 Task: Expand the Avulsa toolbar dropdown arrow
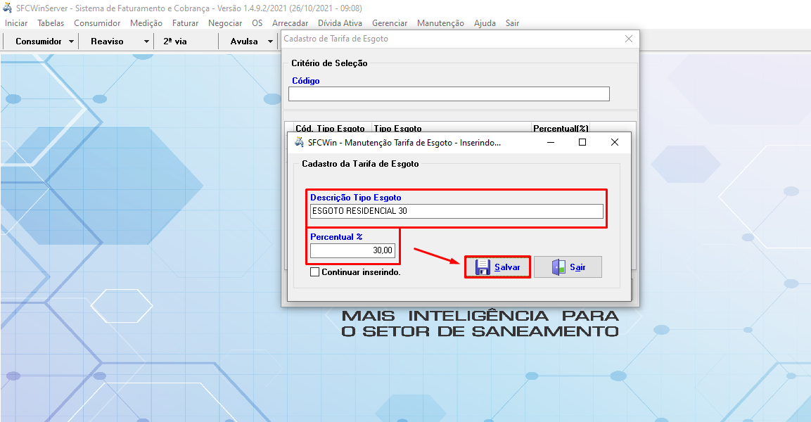[270, 41]
